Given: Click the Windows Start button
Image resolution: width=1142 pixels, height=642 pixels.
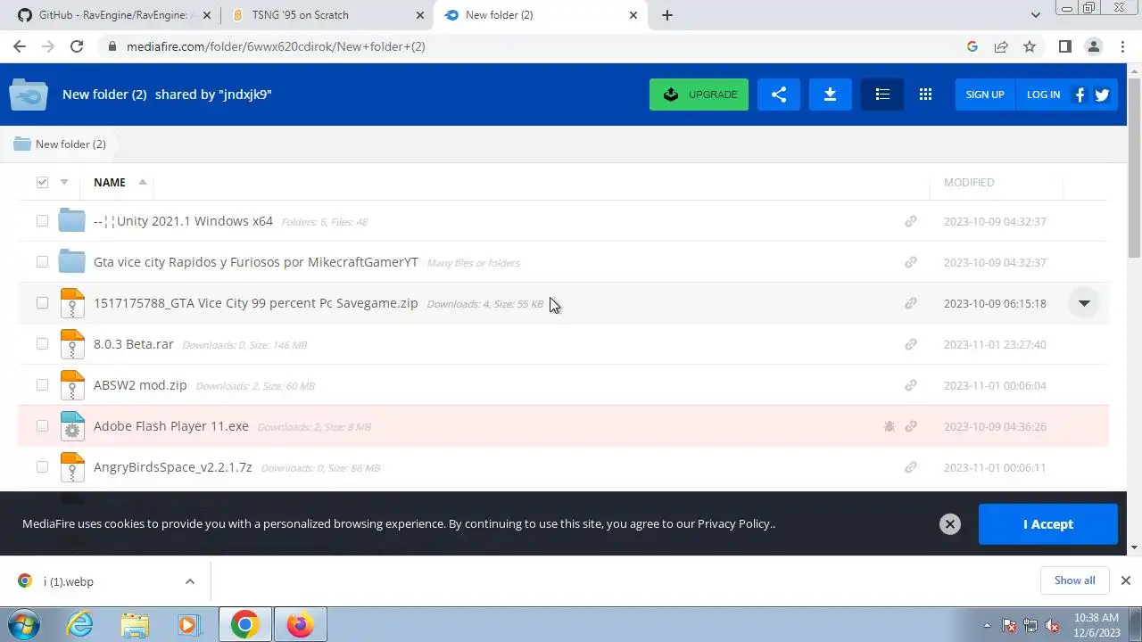Looking at the screenshot, I should click(24, 625).
